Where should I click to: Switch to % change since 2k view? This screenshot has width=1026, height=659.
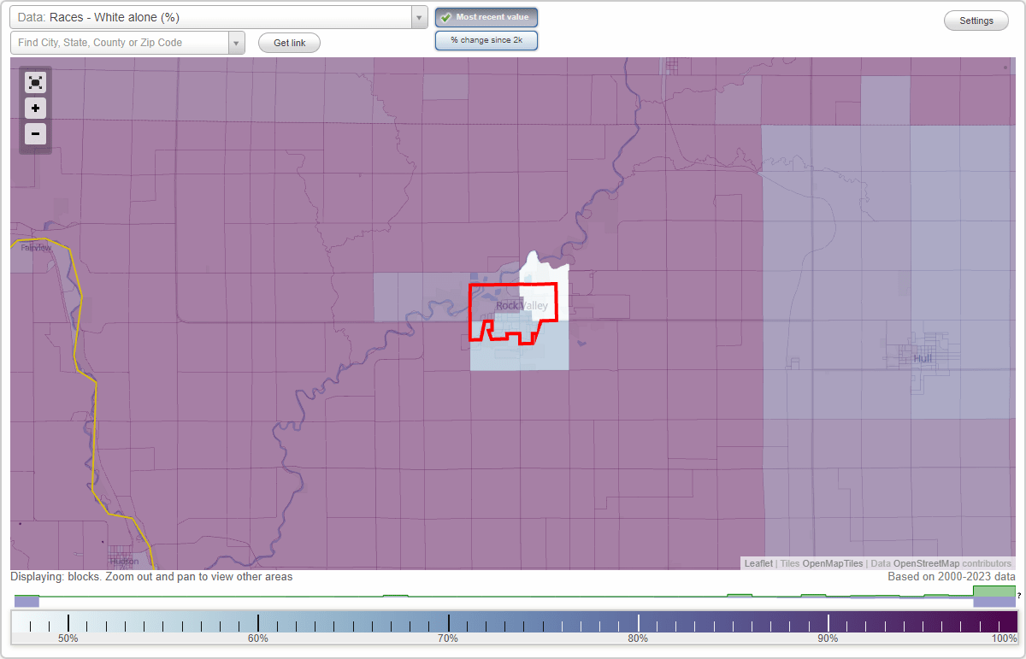486,39
